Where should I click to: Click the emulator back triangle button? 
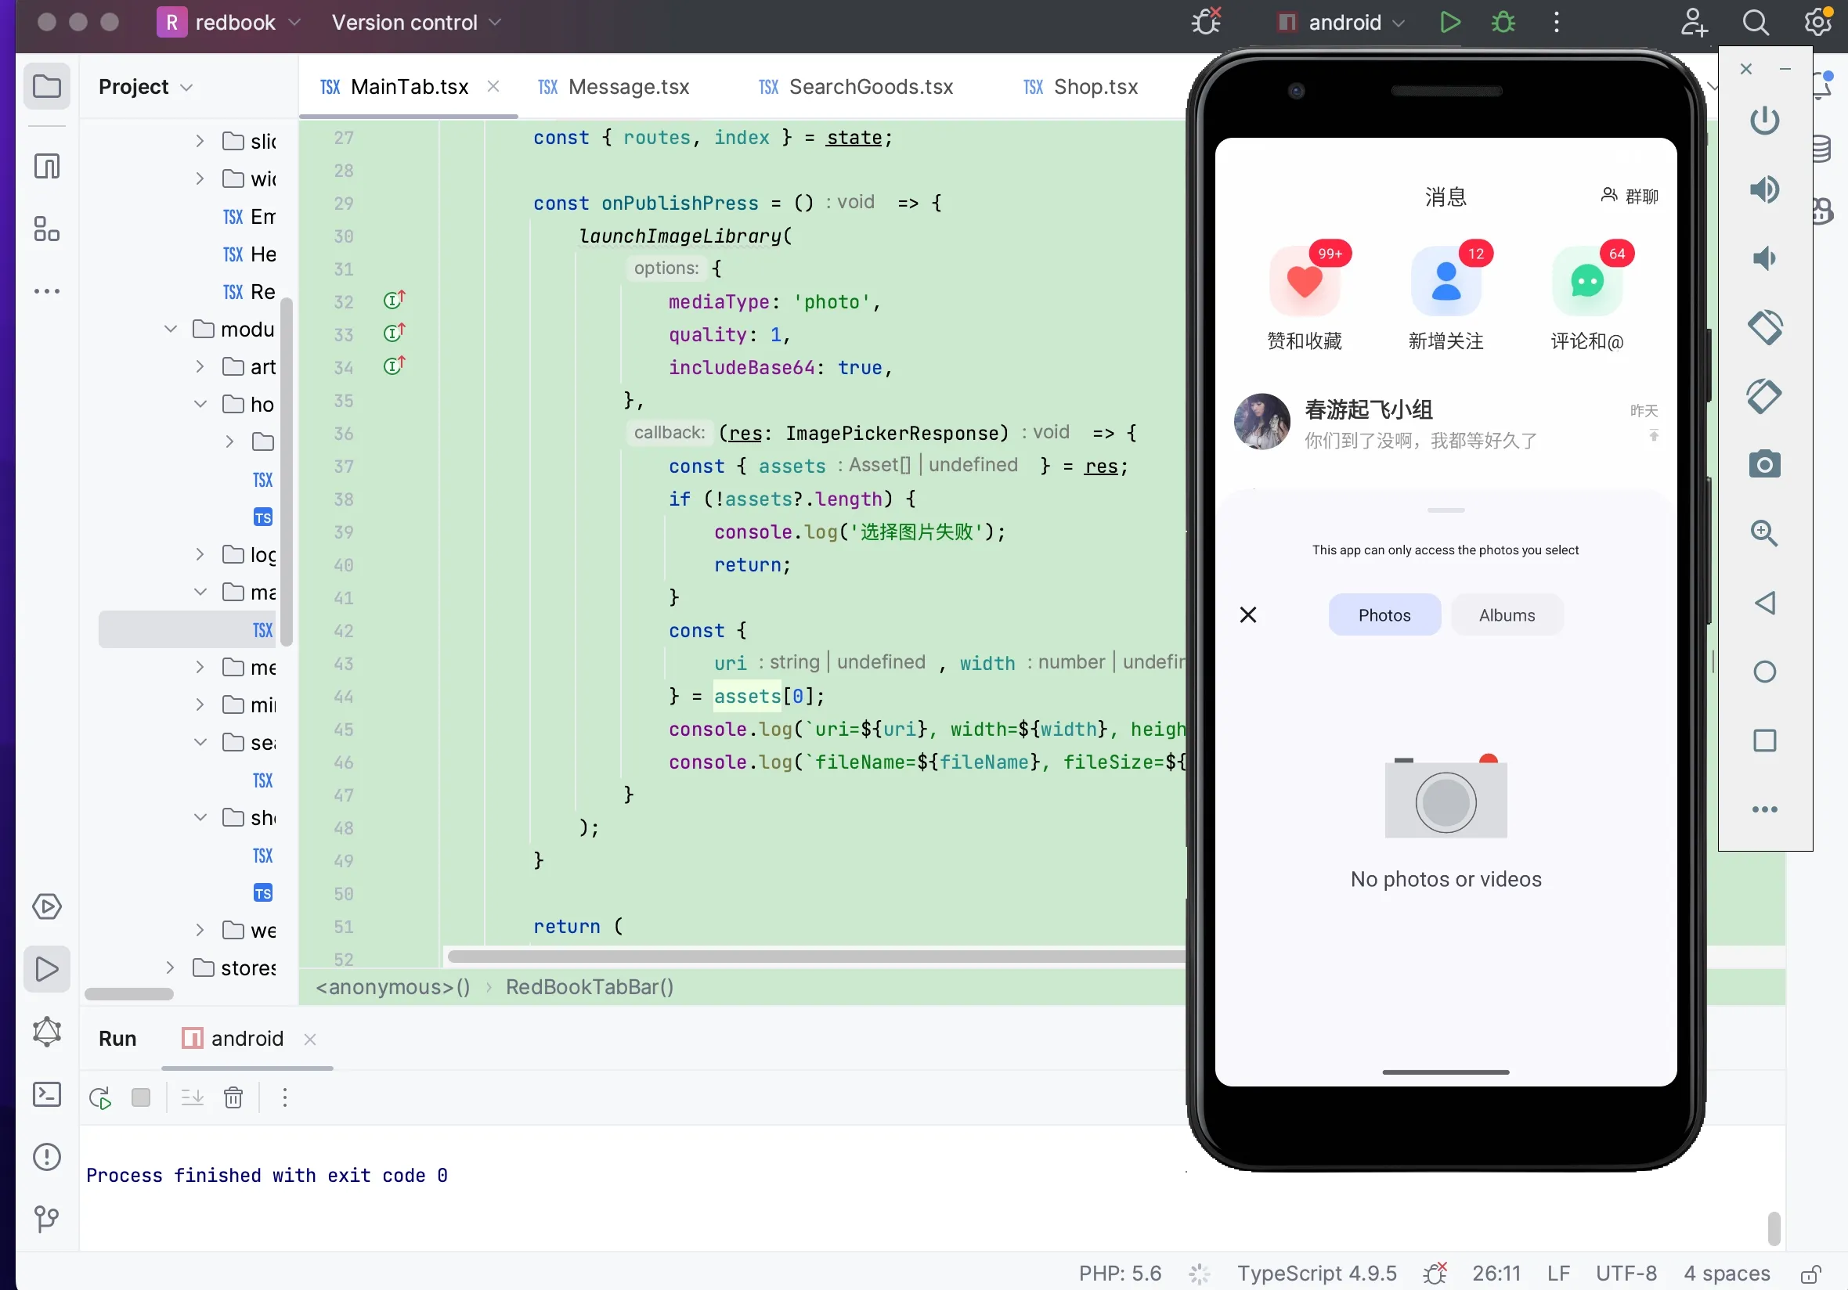1764,603
